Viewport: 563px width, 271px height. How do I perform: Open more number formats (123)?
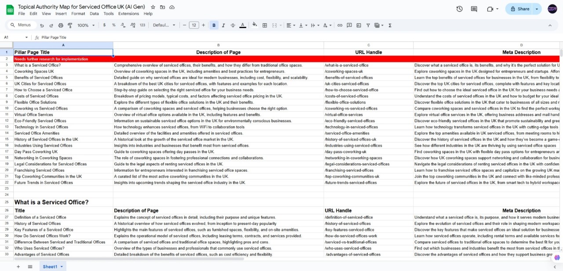point(143,25)
